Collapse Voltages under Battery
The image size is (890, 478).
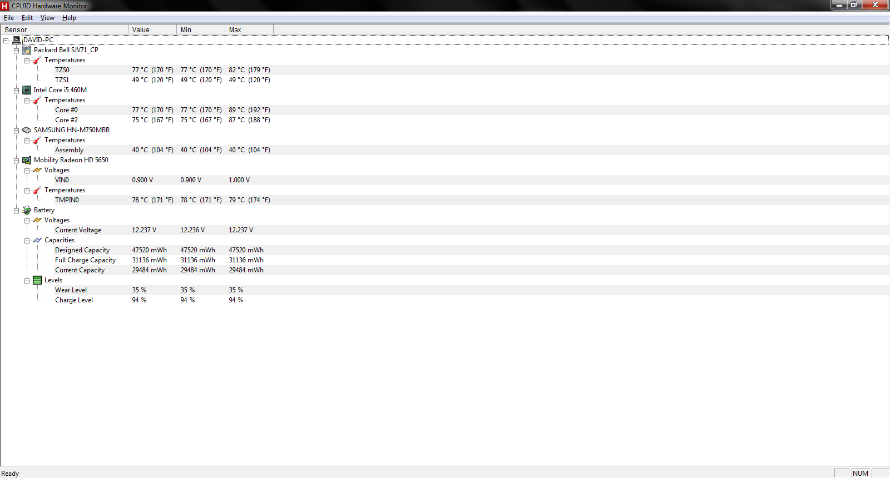click(x=27, y=221)
